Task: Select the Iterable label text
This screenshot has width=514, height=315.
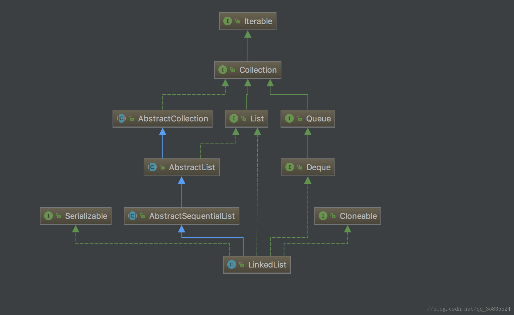Action: [258, 21]
